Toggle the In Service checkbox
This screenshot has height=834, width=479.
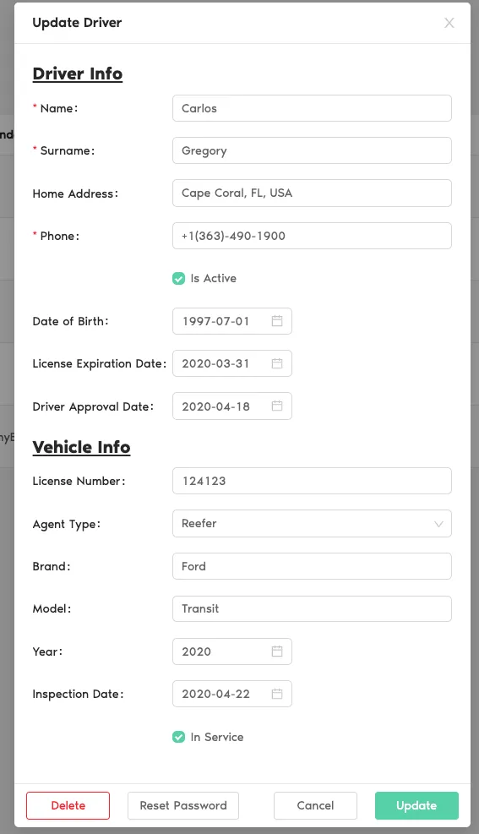[x=178, y=737]
